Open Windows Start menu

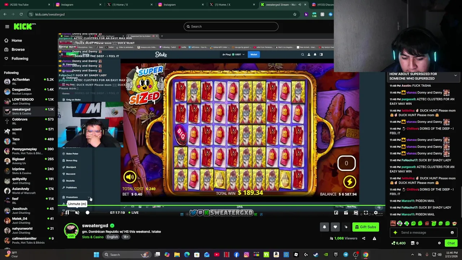(96, 255)
